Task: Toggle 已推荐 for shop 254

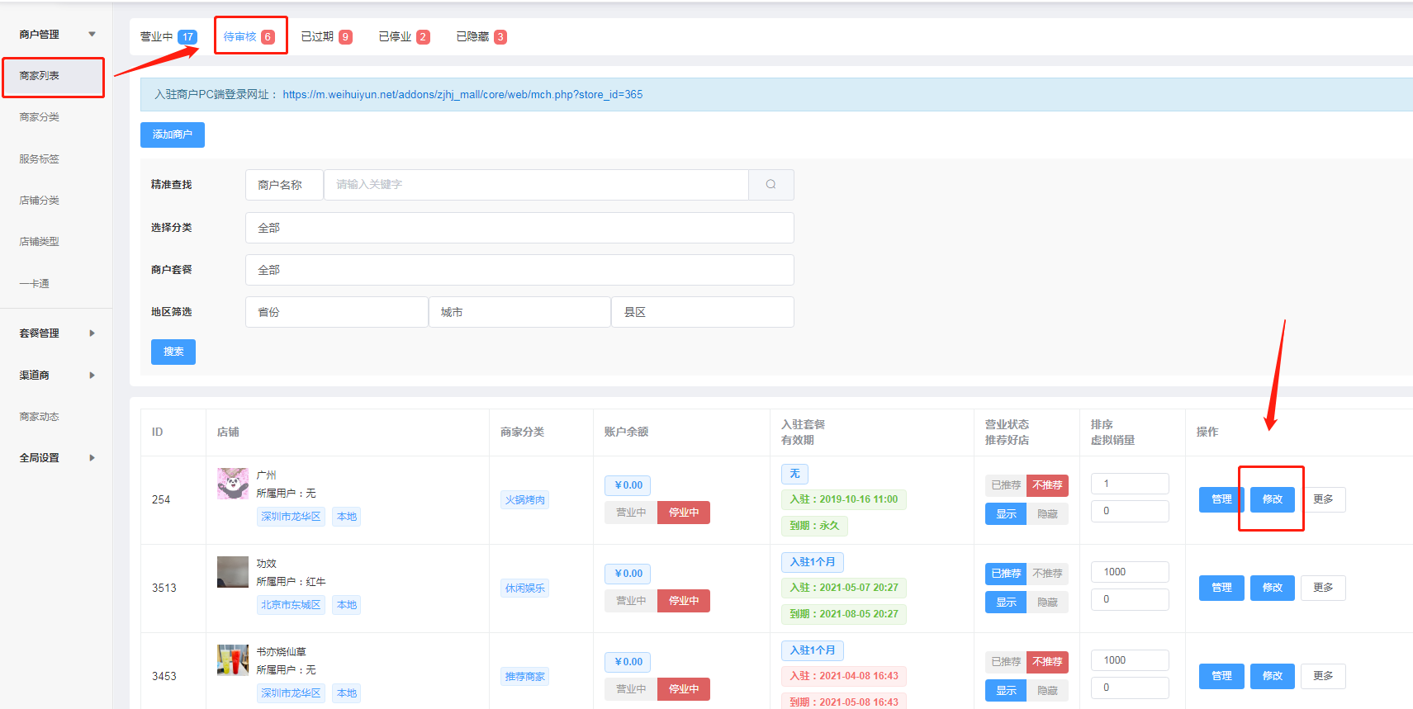Action: pyautogui.click(x=1006, y=485)
